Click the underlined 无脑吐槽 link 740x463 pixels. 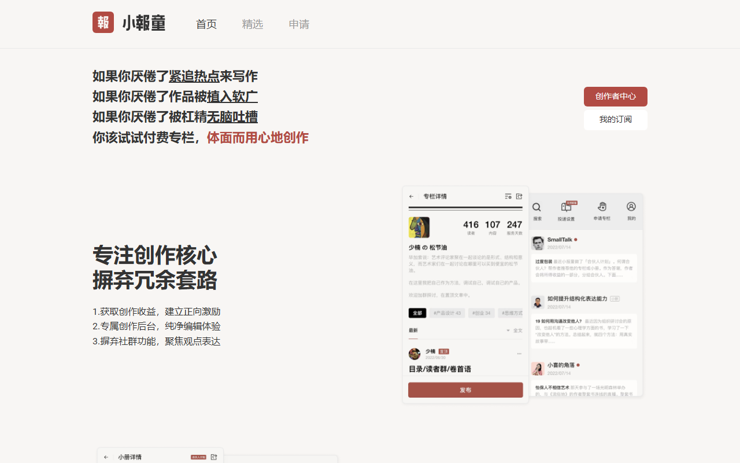click(x=232, y=117)
